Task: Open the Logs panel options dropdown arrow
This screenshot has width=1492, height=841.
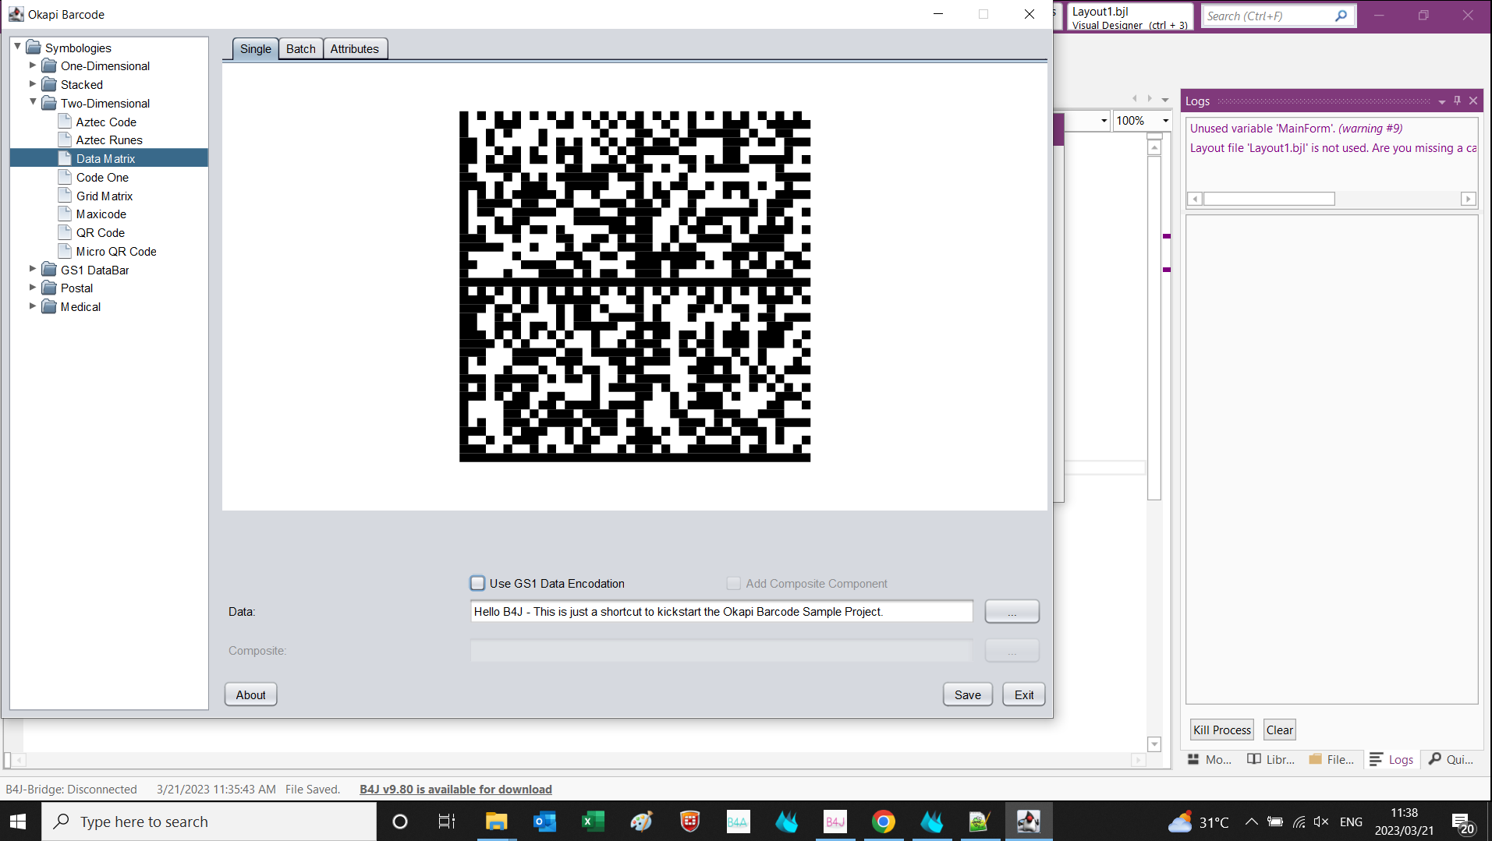Action: pos(1441,101)
